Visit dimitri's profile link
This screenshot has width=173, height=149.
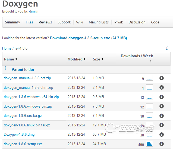[x=34, y=11]
